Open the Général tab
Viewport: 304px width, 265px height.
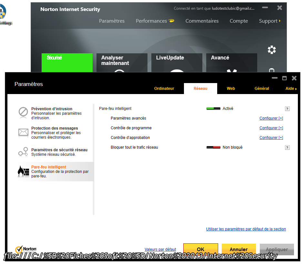262,89
